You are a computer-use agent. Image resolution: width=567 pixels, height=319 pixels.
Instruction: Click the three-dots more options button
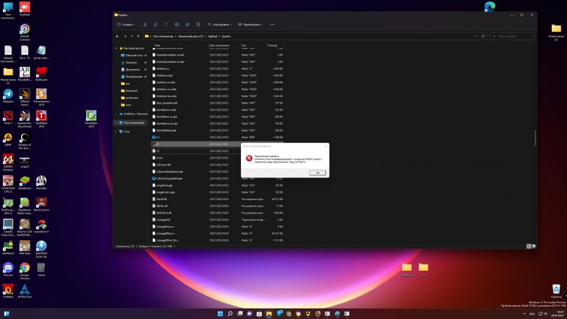272,24
